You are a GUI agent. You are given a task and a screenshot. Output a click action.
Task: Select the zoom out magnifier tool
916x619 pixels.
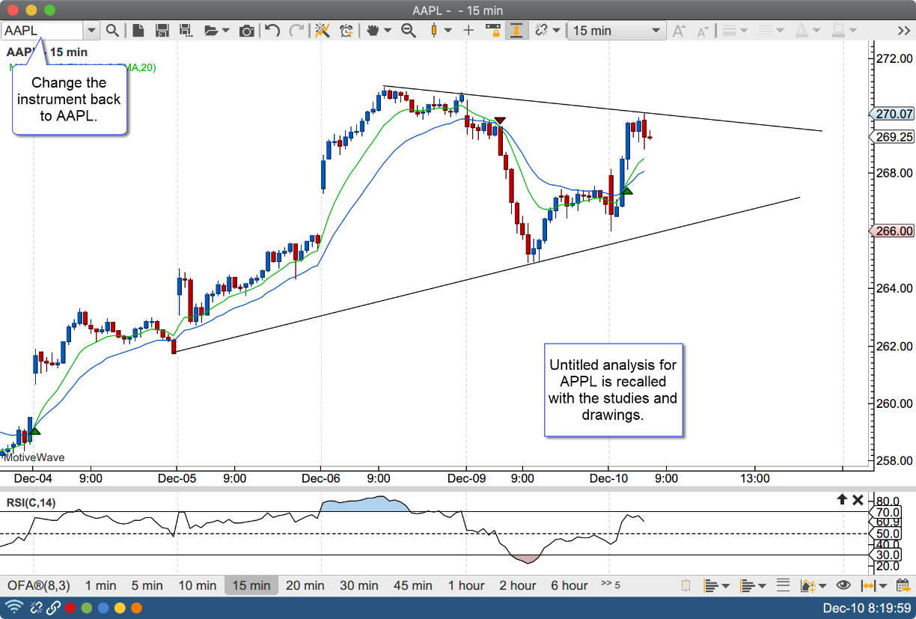click(409, 31)
